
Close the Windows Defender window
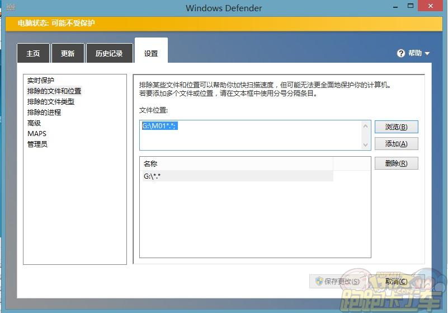click(x=431, y=6)
